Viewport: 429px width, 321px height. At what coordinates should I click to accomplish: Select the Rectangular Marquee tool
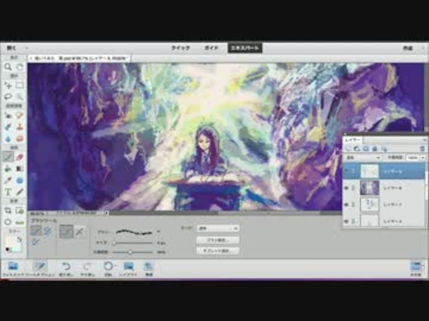(19, 86)
